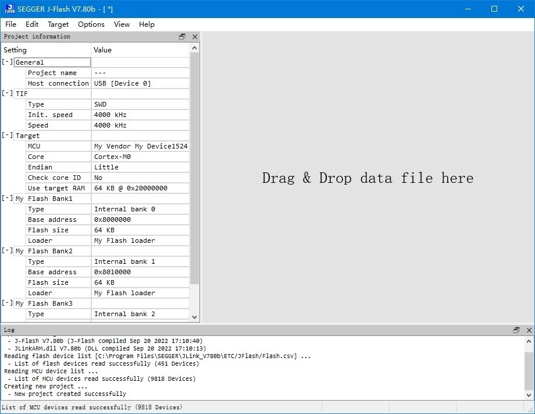Collapse the Target settings group
535x414 pixels.
pyautogui.click(x=7, y=136)
